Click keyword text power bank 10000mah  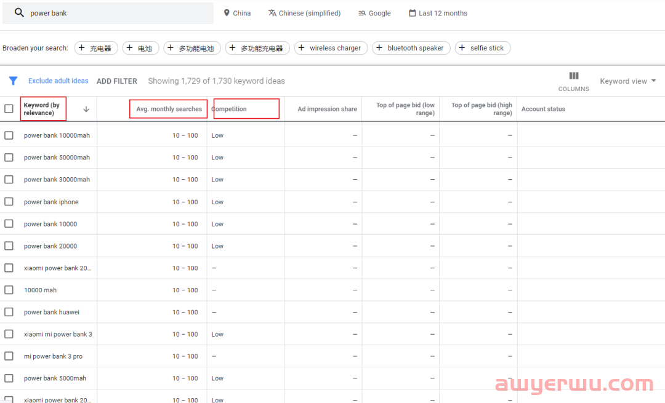57,135
